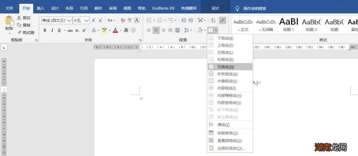Click the phonetic guide (pinyin) icon
The width and height of the screenshot is (358, 156).
pyautogui.click(x=130, y=20)
